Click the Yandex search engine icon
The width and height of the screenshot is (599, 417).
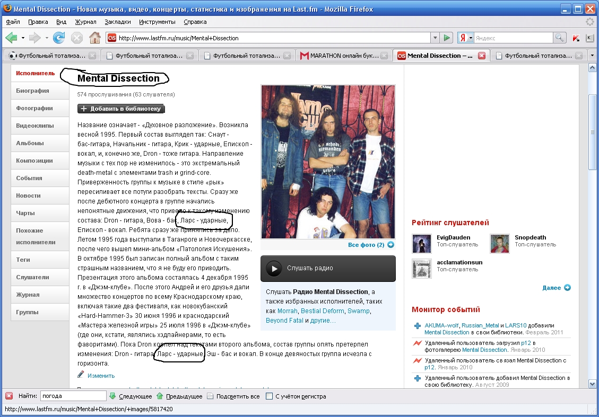pyautogui.click(x=463, y=38)
